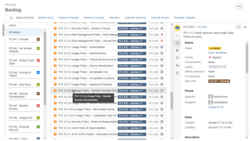
Task: Open PCI #8 - Unique IDs epic dropdown
Action: click(38, 118)
